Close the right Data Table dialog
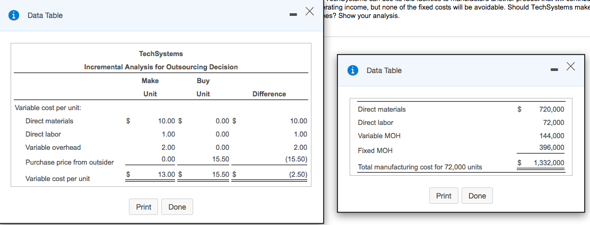This screenshot has height=225, width=590. 570,67
